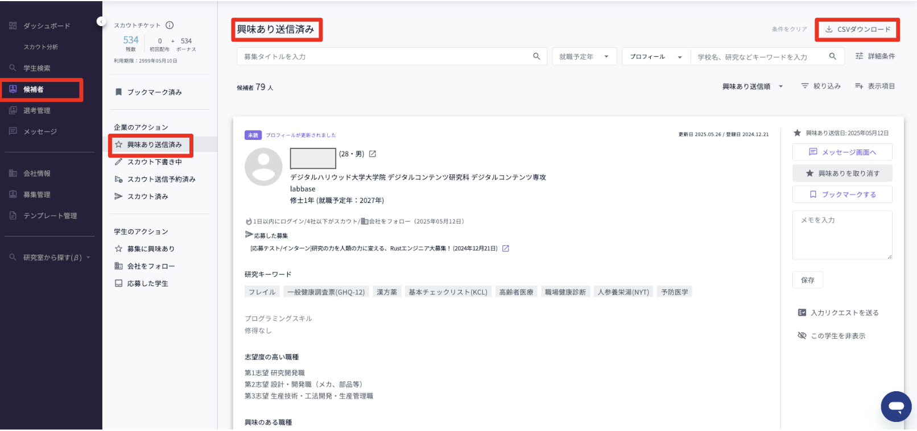Click the candidate avatar image
This screenshot has height=431, width=917.
[263, 167]
